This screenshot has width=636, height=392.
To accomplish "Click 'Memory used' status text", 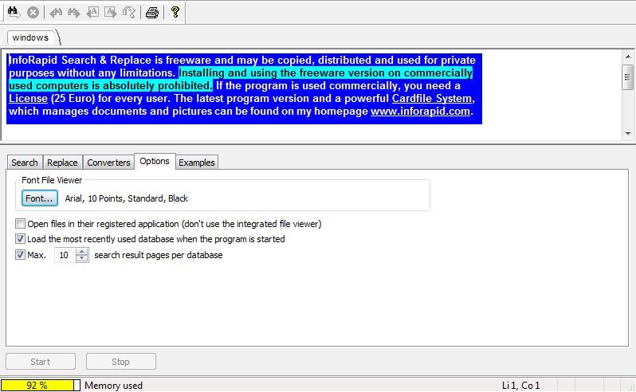I will tap(113, 386).
